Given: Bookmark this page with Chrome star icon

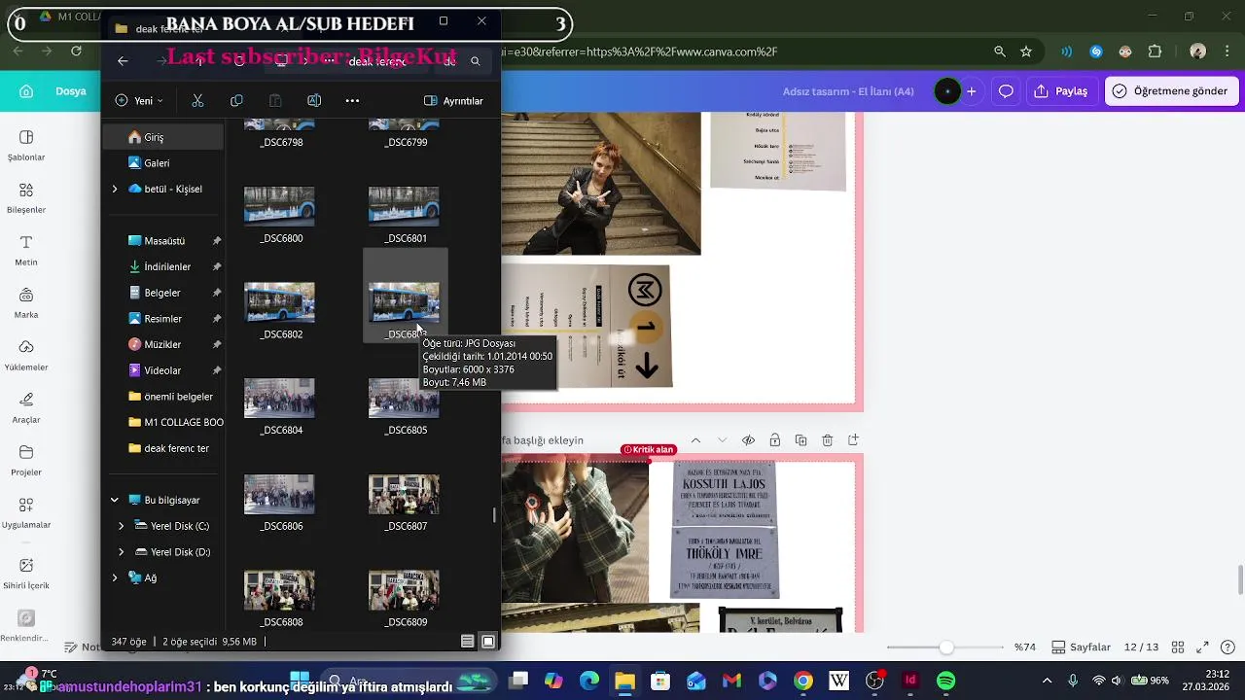Looking at the screenshot, I should tap(1026, 52).
